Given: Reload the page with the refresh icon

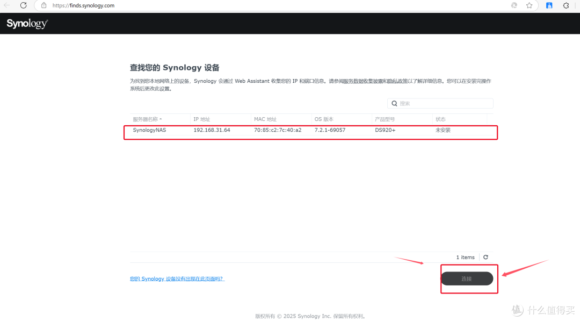Looking at the screenshot, I should coord(23,5).
